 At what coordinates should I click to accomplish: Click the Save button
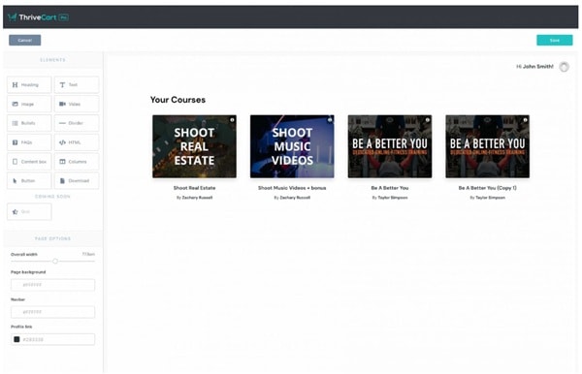(x=555, y=40)
